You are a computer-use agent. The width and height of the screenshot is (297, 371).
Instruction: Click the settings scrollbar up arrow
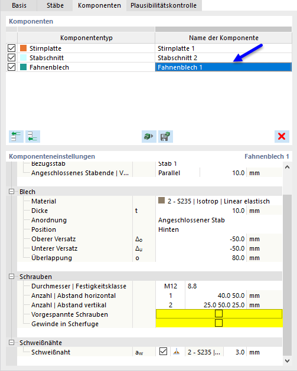(x=288, y=167)
